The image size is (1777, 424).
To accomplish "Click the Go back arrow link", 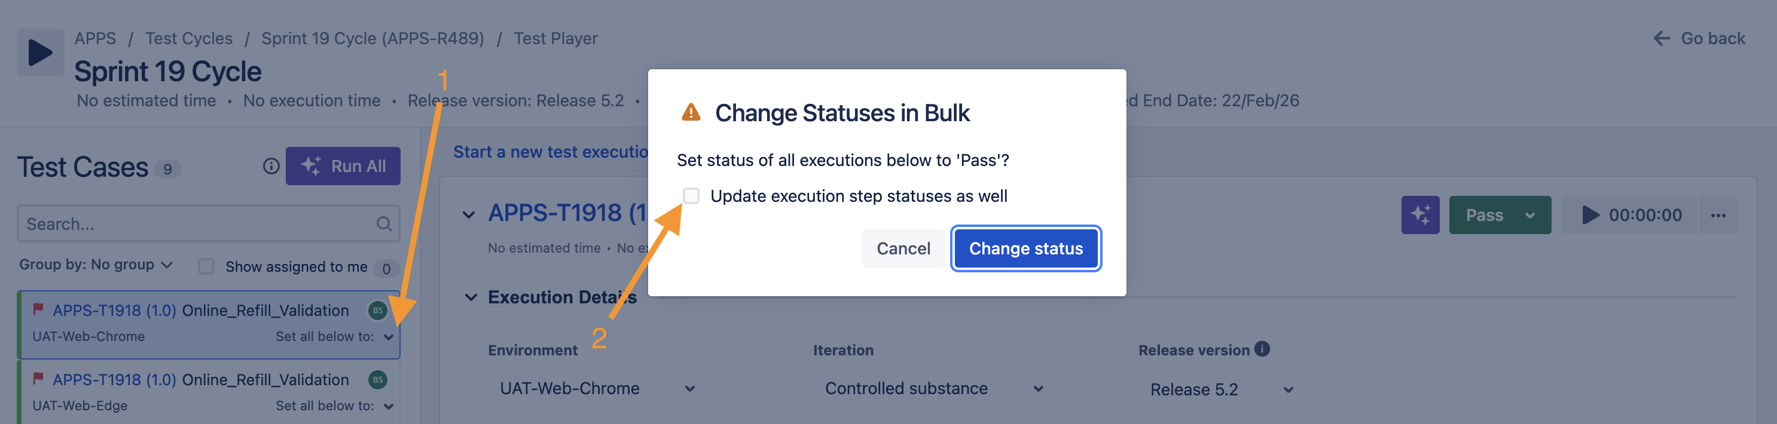I will tap(1699, 39).
